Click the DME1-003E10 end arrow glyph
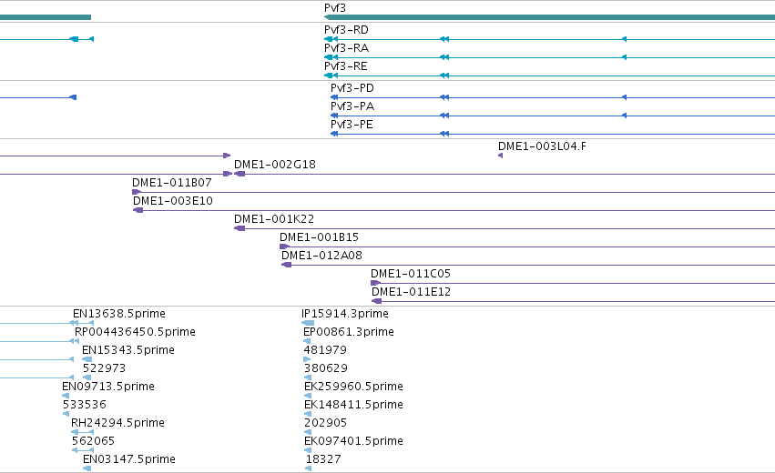This screenshot has width=775, height=473. [138, 210]
